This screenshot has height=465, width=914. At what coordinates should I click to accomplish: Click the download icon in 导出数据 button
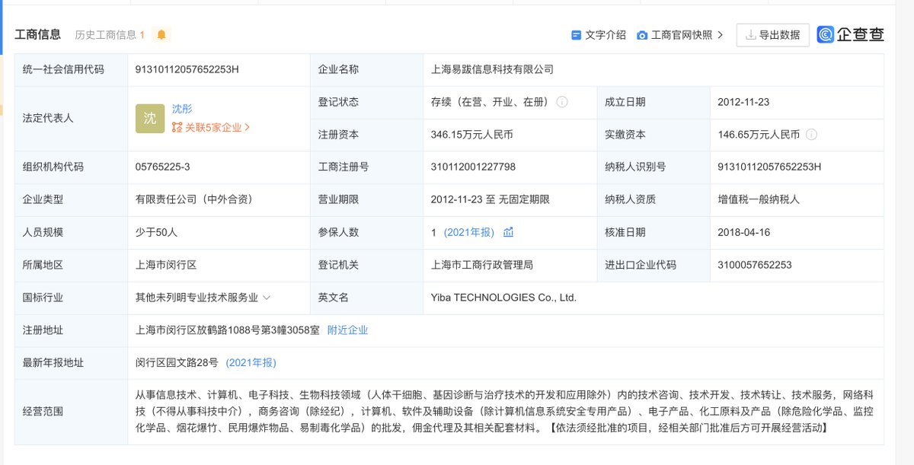[750, 34]
